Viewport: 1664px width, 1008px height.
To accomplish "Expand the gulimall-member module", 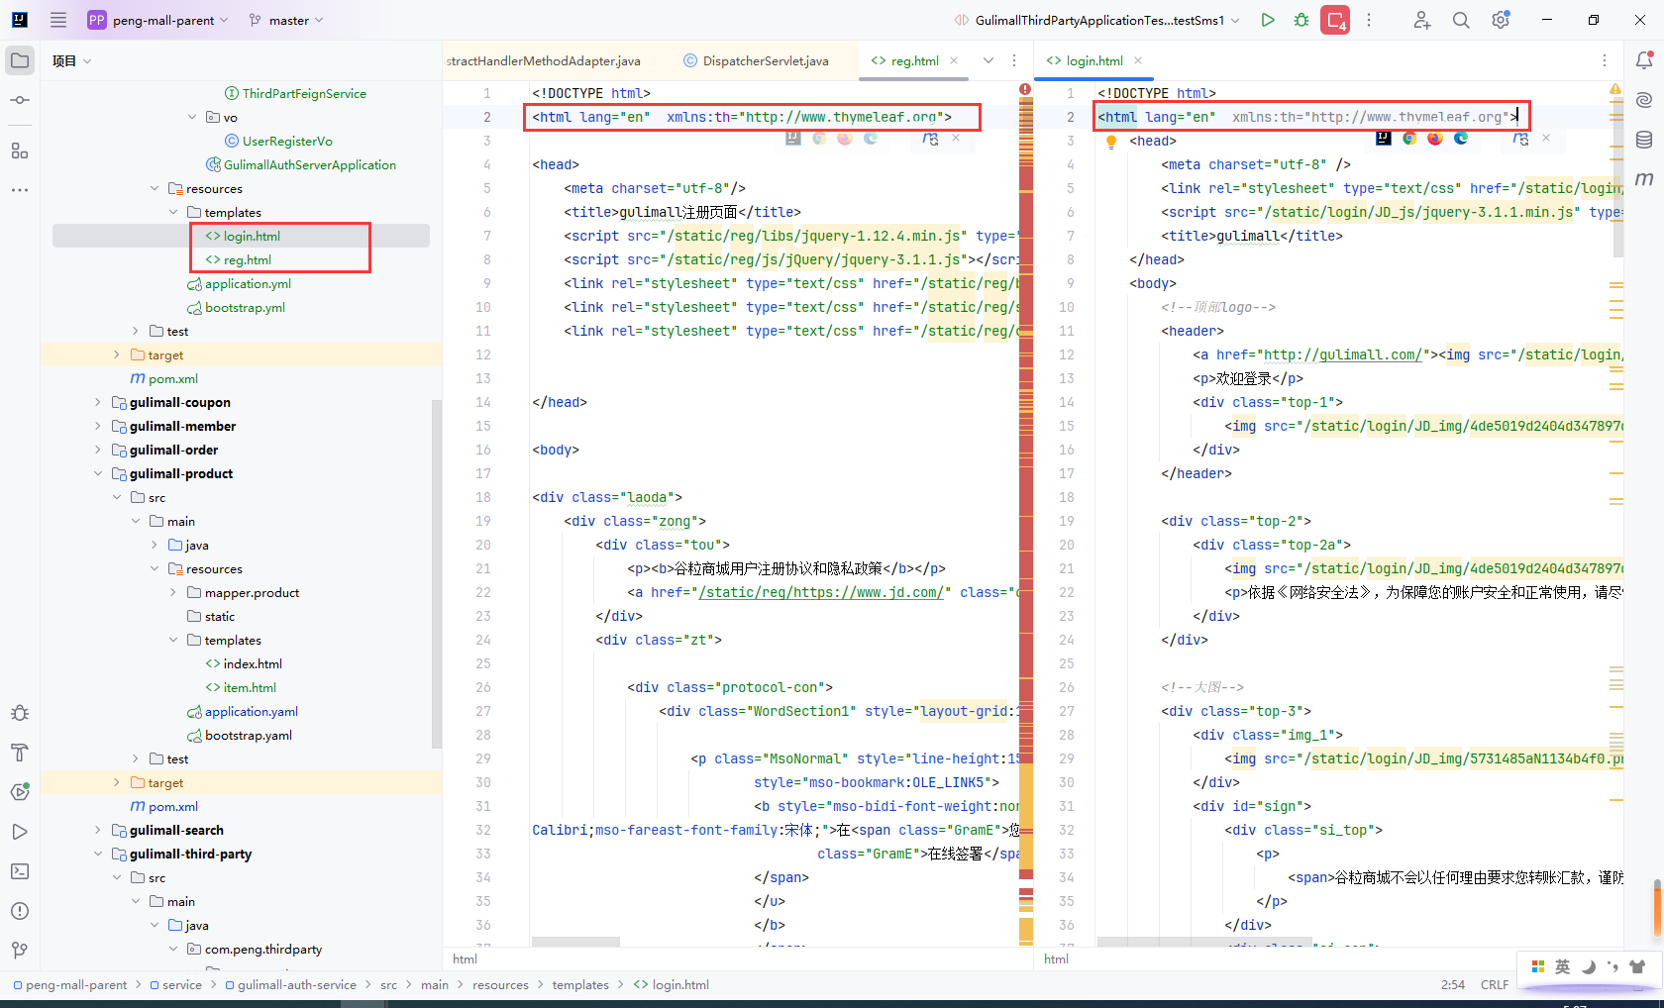I will pyautogui.click(x=98, y=426).
